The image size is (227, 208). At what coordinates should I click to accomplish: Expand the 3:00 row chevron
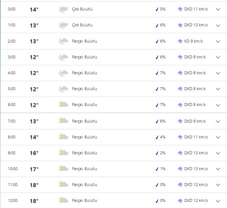[x=218, y=57]
